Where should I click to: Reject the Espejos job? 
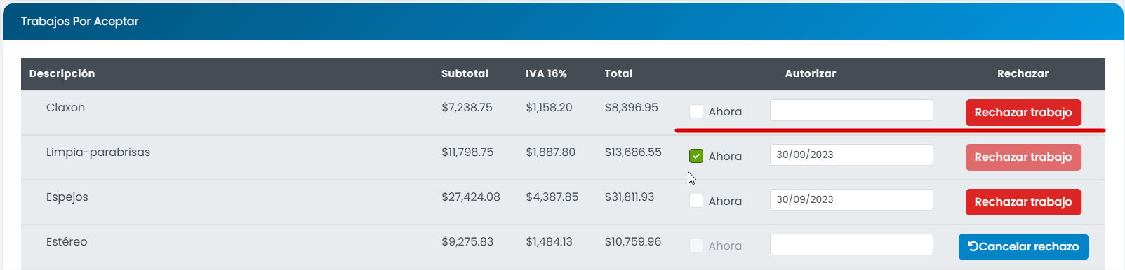click(x=1023, y=202)
